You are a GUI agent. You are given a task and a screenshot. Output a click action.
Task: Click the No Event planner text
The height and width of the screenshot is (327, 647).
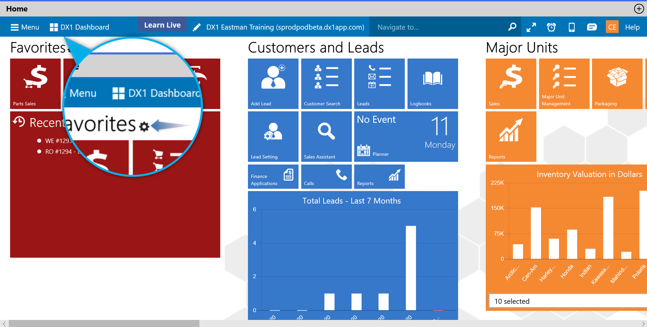(x=376, y=119)
